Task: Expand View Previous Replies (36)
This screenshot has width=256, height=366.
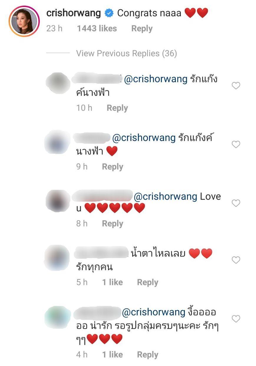Action: coord(126,54)
